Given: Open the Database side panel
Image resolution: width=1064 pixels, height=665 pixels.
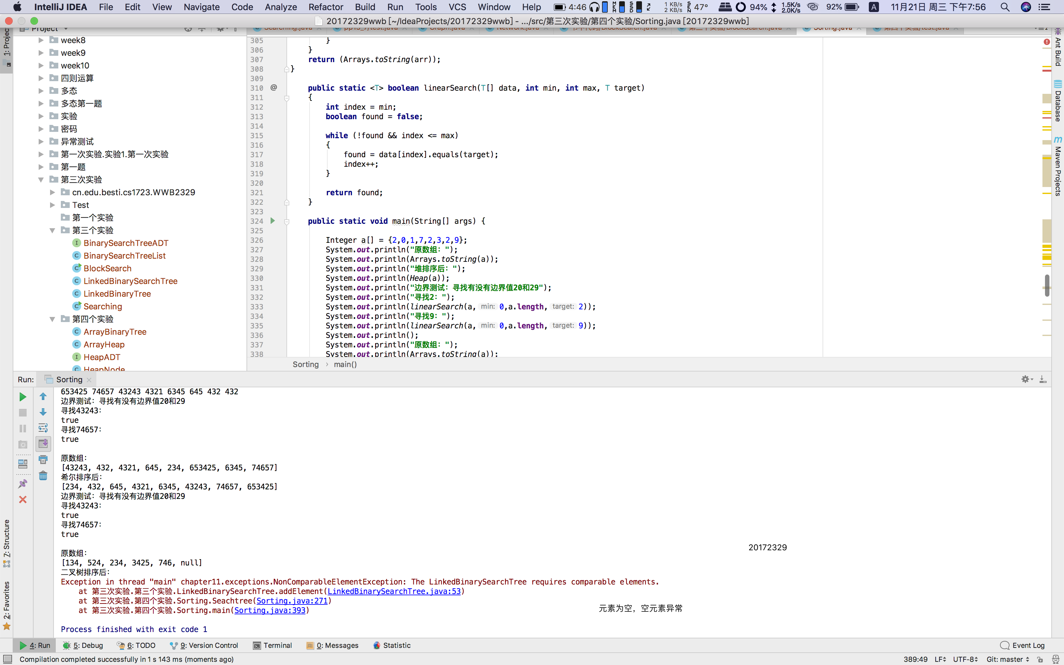Looking at the screenshot, I should coord(1058,101).
